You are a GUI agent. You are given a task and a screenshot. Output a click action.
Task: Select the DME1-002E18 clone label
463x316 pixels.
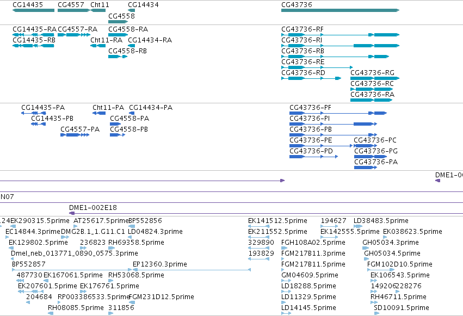point(93,208)
